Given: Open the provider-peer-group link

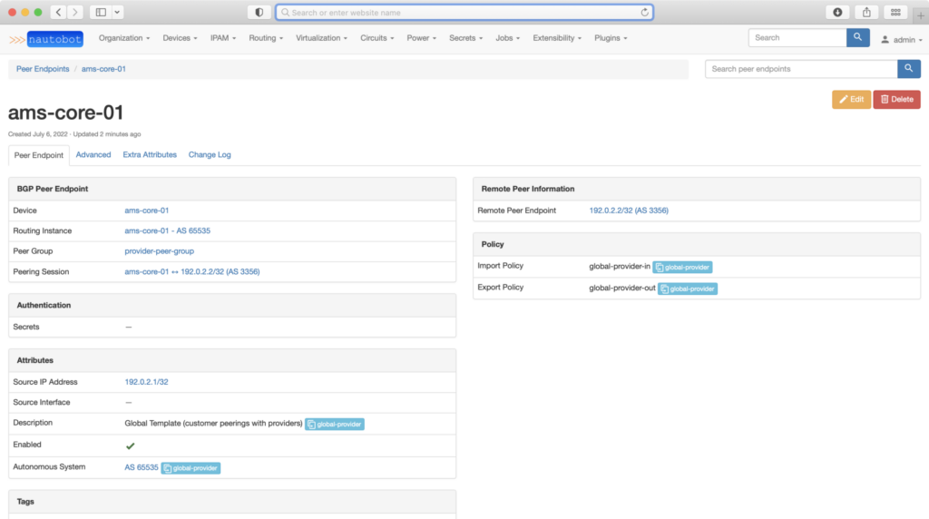Looking at the screenshot, I should pyautogui.click(x=160, y=251).
